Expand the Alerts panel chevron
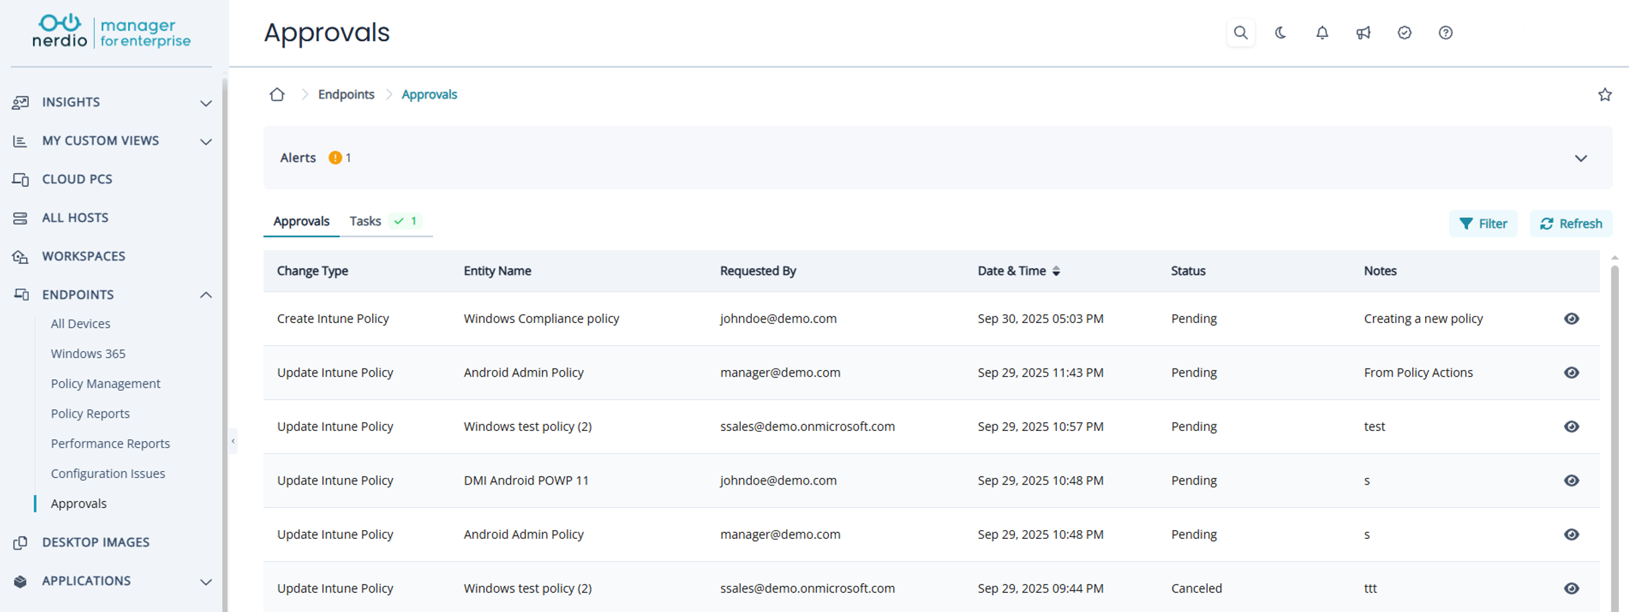The image size is (1629, 612). [1581, 158]
